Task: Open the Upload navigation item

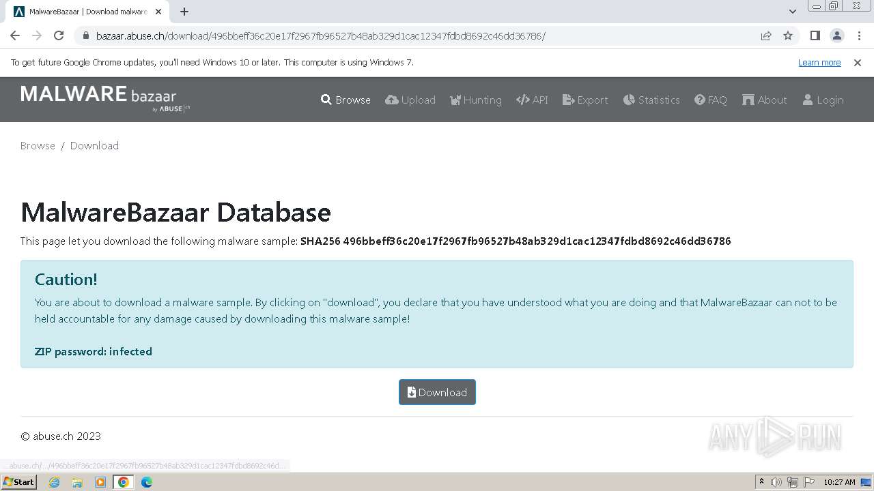Action: coord(410,100)
